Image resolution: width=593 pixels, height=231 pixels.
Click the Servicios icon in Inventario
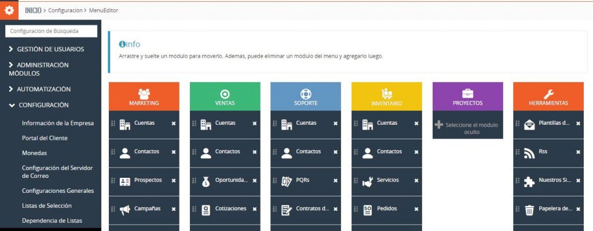(367, 181)
